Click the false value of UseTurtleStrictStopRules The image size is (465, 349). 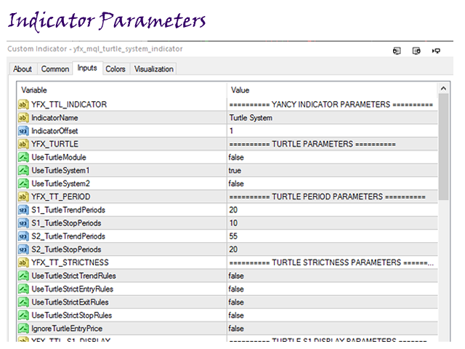(236, 316)
